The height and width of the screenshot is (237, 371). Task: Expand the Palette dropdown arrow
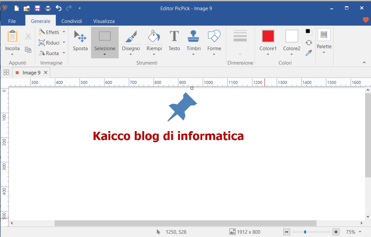(x=324, y=53)
